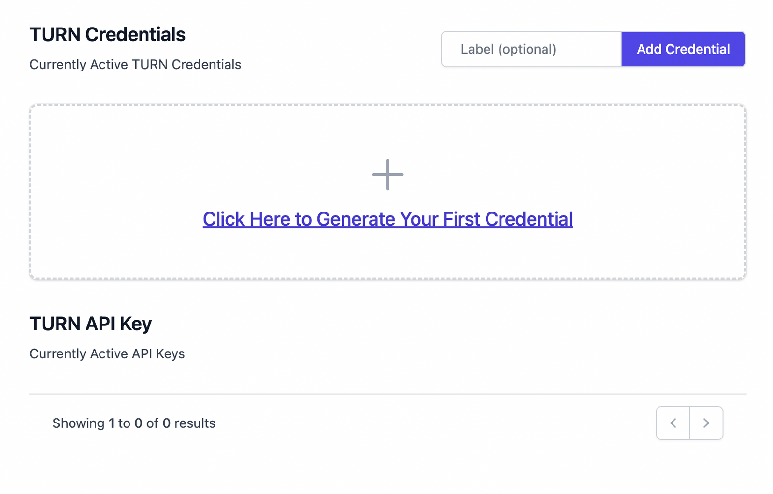The width and height of the screenshot is (773, 494).
Task: Click the word Add on the credential button
Action: (x=649, y=49)
